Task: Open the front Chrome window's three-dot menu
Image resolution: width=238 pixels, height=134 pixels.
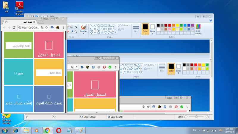Action: pyautogui.click(x=63, y=28)
